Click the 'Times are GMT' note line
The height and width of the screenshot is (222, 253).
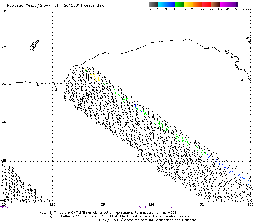(x=108, y=213)
